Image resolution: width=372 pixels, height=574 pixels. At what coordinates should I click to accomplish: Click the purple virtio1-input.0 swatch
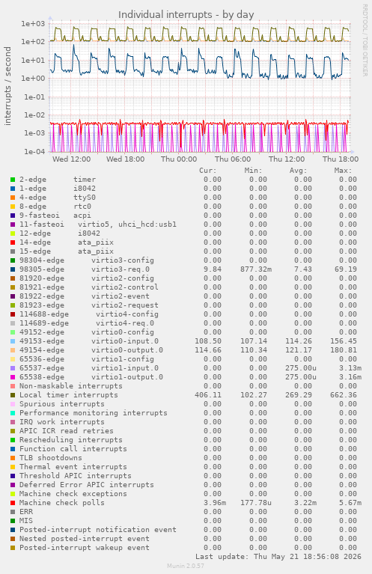[x=13, y=368]
